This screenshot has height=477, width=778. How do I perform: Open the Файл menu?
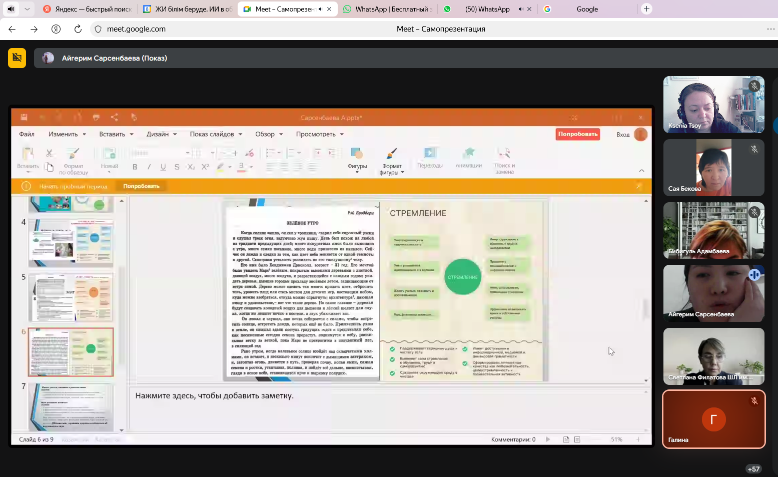point(27,134)
